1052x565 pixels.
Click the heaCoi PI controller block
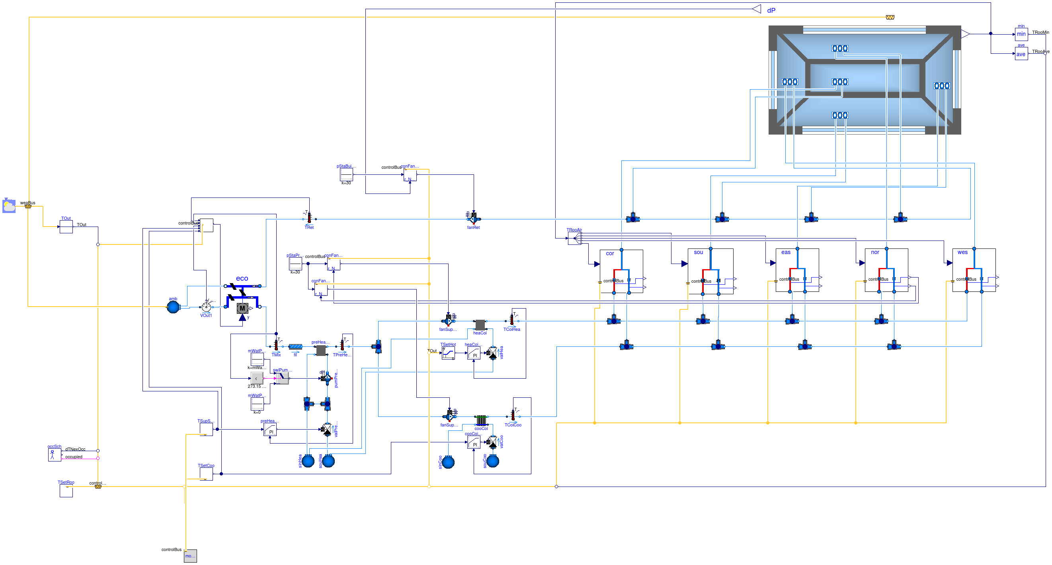coord(474,353)
